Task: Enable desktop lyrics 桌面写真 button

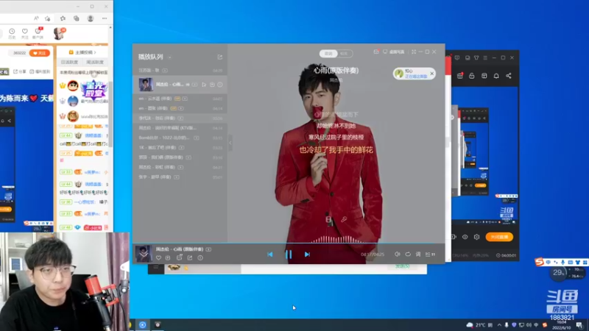Action: 394,51
